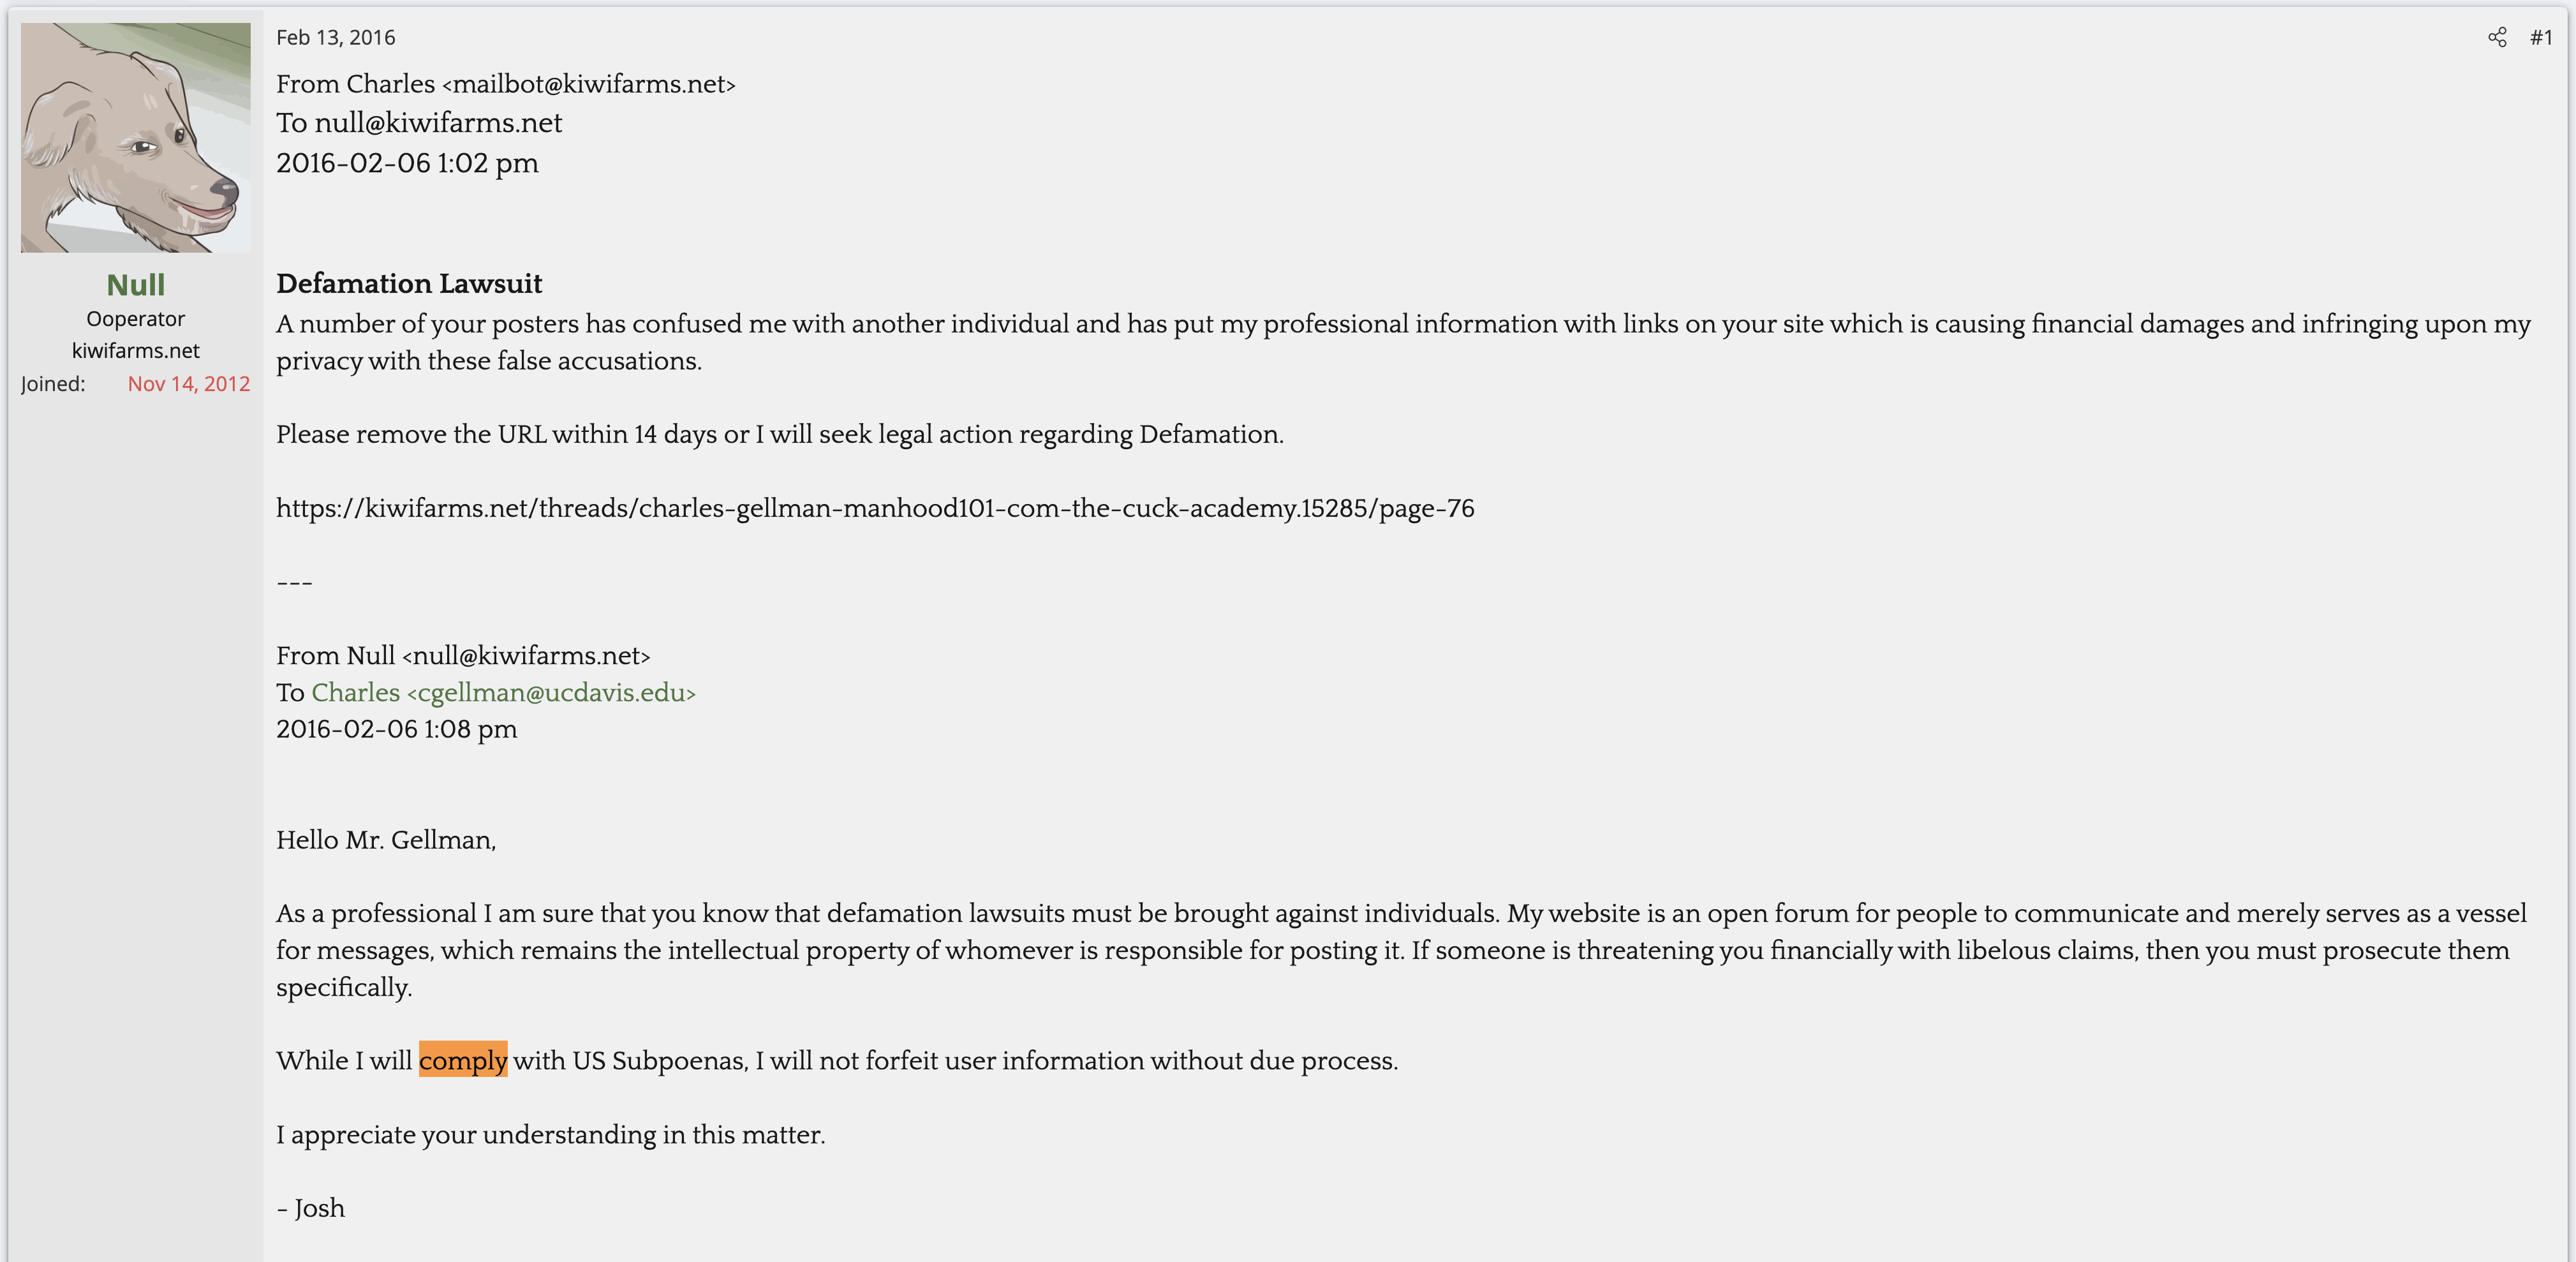Viewport: 2576px width, 1262px height.
Task: Click the "To null@kiwifarms.net" recipient line
Action: 419,123
